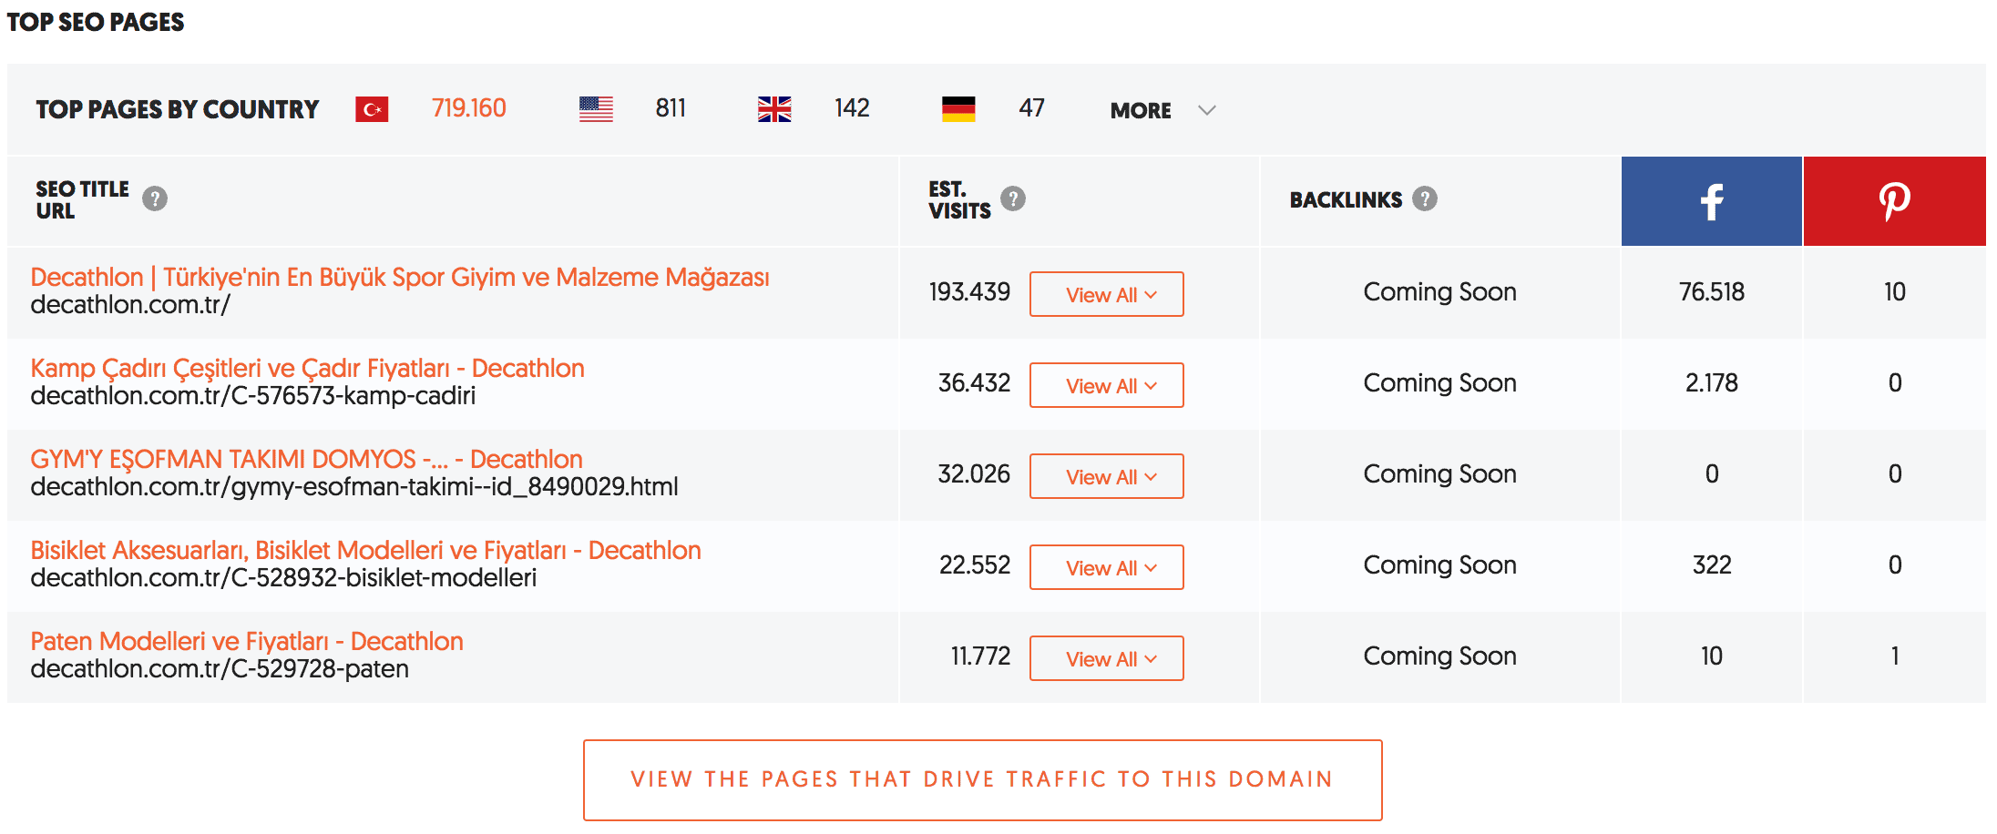1997x834 pixels.
Task: Click Coming Soon in the homepage row
Action: [1439, 292]
